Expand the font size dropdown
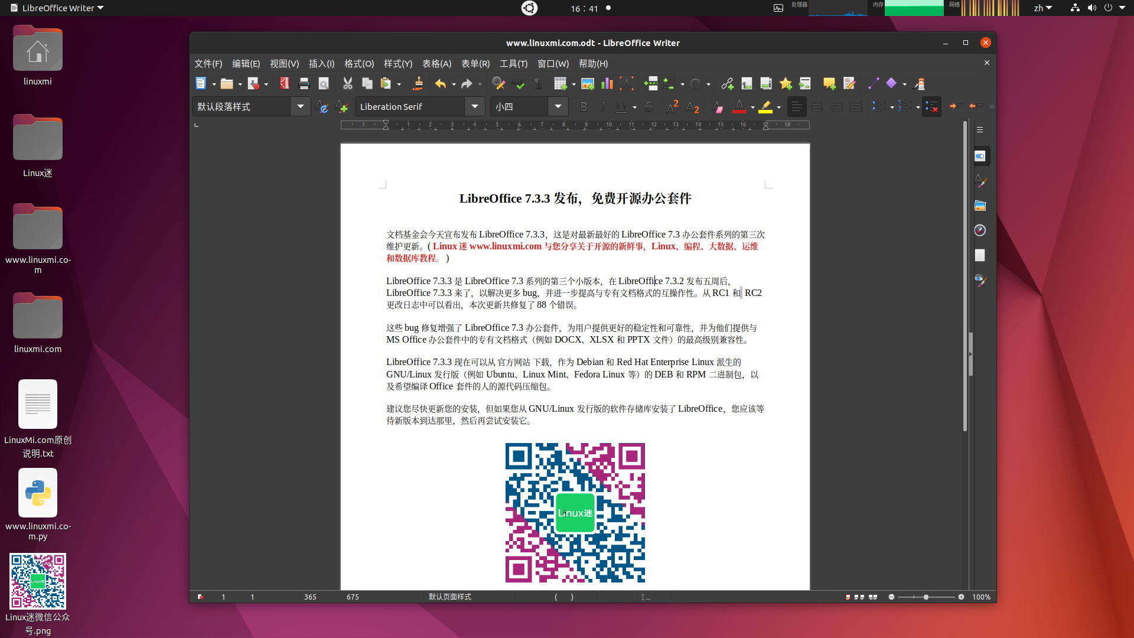Viewport: 1134px width, 638px height. pos(558,107)
